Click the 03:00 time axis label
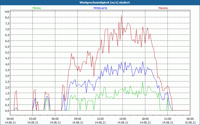 (x=33, y=119)
